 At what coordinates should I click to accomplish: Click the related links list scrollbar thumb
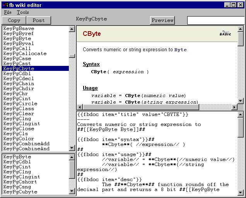[72, 169]
